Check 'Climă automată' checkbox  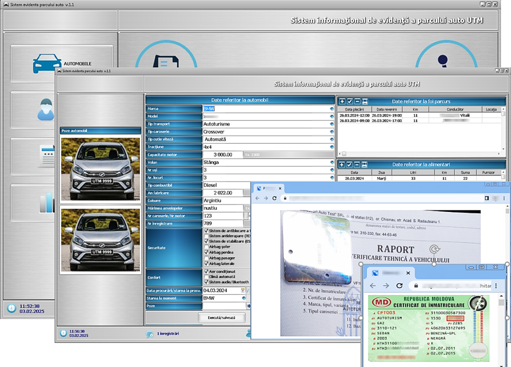tap(206, 276)
